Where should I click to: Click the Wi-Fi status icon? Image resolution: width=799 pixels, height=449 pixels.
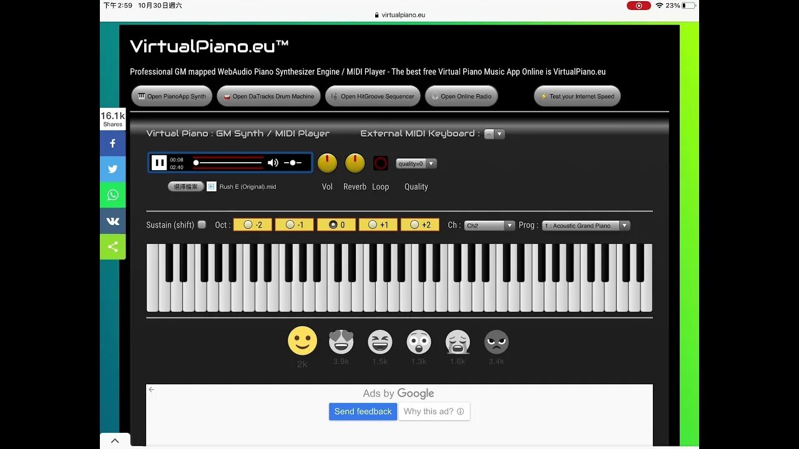point(659,6)
